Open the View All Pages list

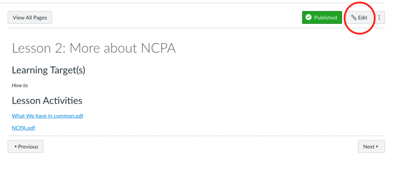tap(30, 18)
